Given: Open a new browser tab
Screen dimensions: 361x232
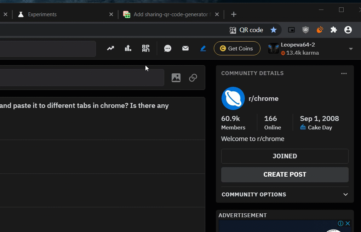Looking at the screenshot, I should click(234, 14).
